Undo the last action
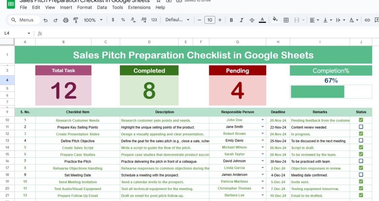 pos(46,20)
